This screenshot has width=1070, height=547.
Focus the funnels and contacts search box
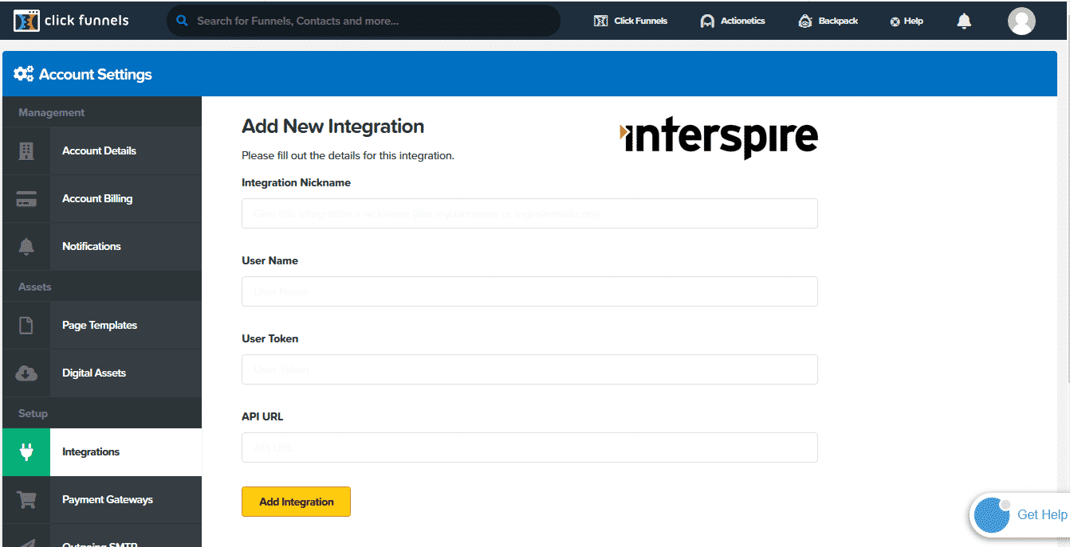click(364, 21)
